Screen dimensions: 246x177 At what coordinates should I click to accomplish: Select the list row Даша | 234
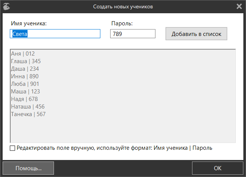pos(25,69)
